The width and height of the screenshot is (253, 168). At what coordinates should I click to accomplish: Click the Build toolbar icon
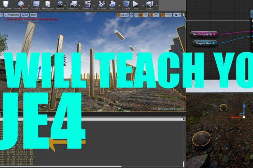pyautogui.click(x=112, y=4)
